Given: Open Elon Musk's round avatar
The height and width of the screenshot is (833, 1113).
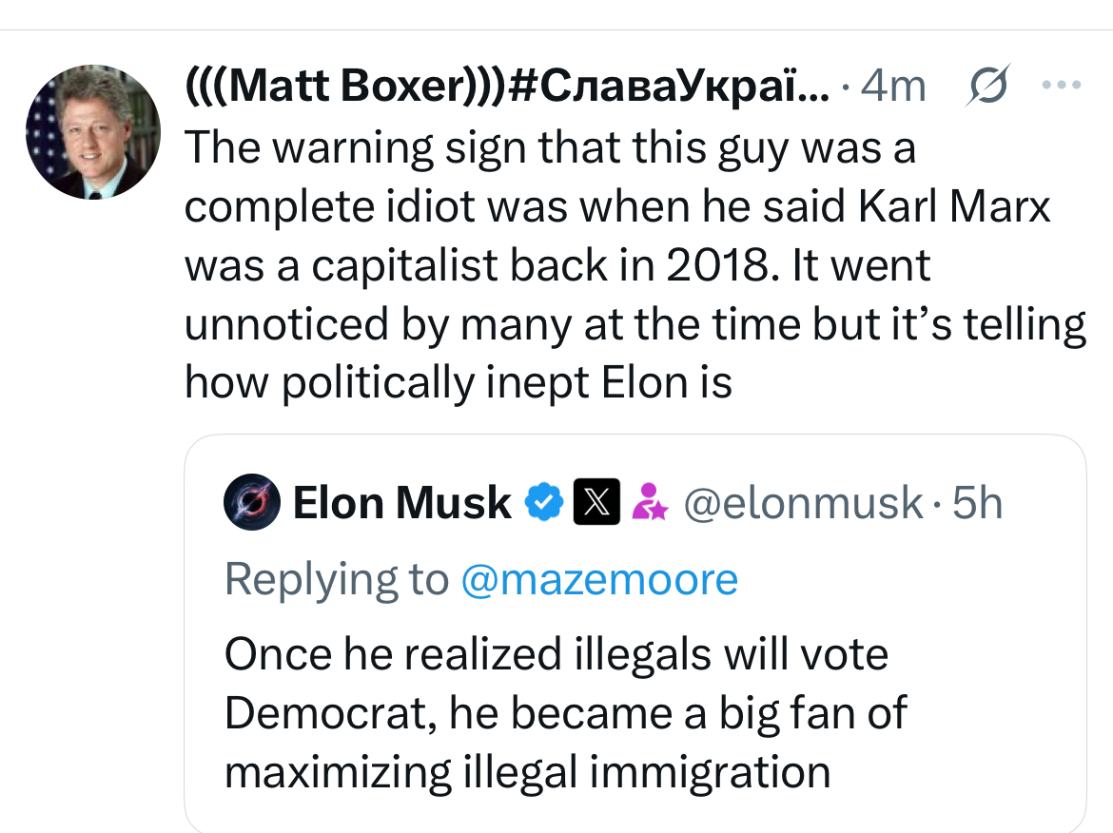Looking at the screenshot, I should point(252,502).
